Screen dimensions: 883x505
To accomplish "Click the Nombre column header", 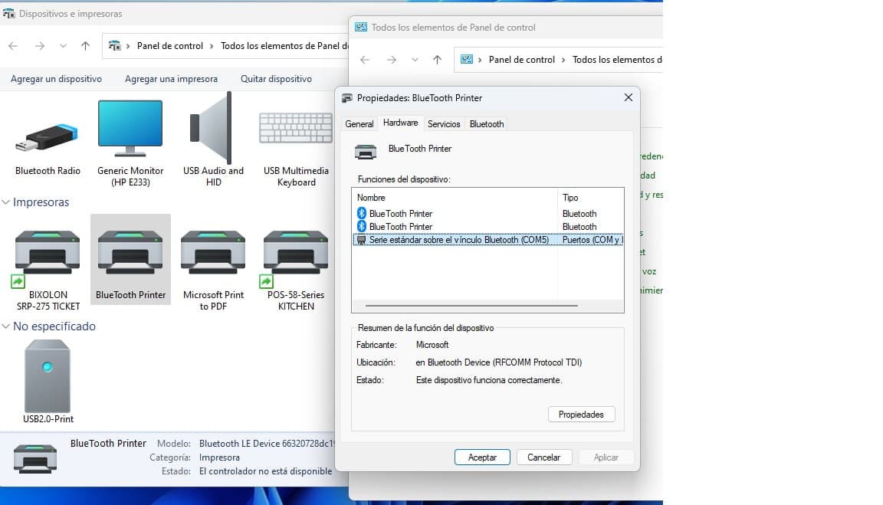I will [x=455, y=198].
